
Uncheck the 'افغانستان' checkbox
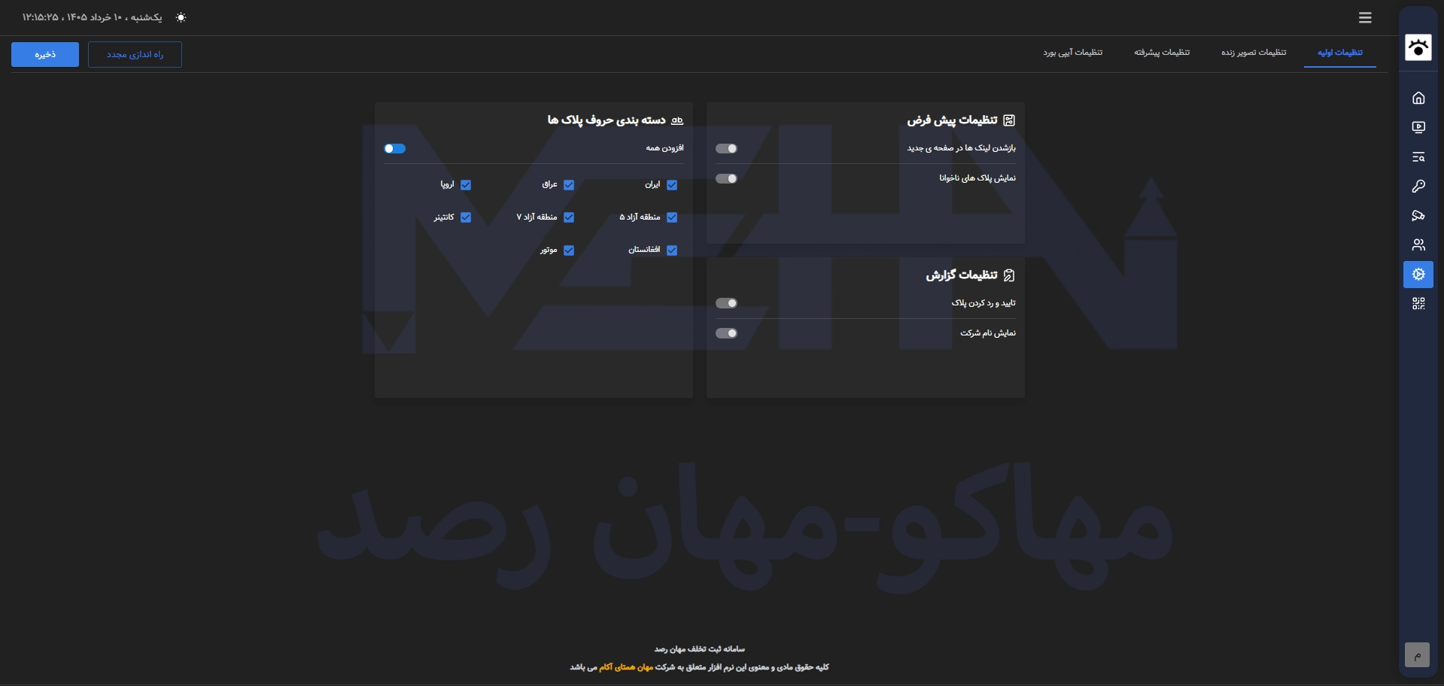[672, 250]
